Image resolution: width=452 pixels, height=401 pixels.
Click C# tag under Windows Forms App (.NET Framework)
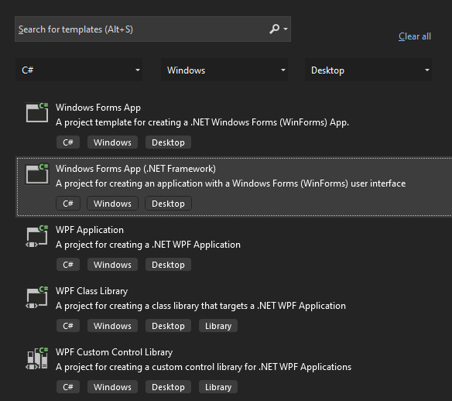click(68, 204)
